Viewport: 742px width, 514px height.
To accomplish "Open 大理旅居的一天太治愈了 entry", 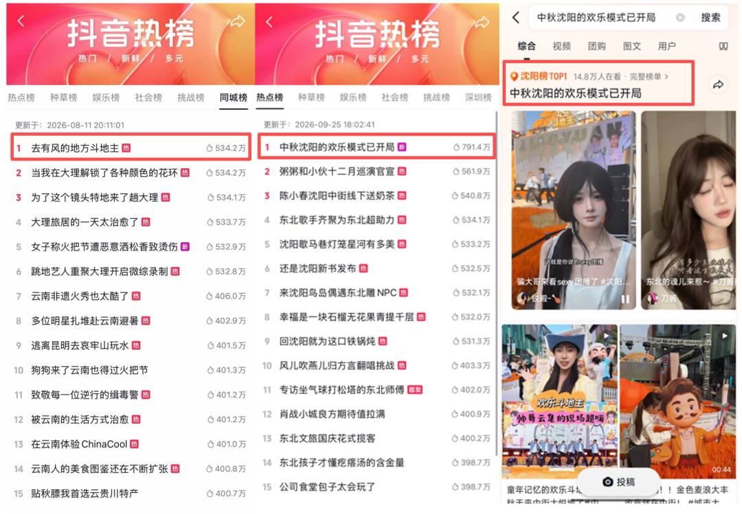I will [x=131, y=222].
